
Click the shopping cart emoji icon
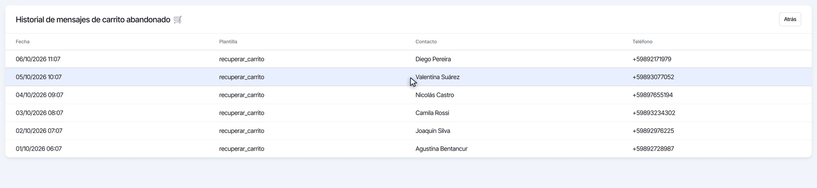coord(178,19)
